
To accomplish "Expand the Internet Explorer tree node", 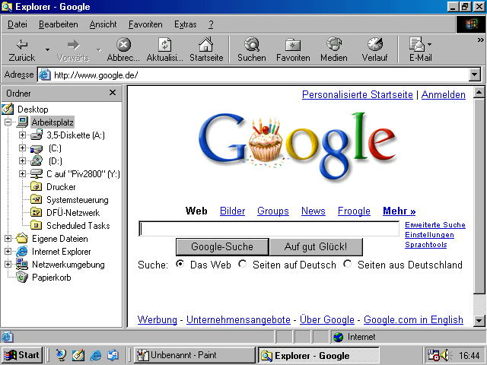I will point(8,252).
